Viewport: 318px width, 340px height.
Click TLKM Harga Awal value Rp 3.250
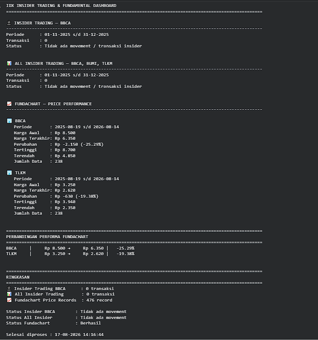[x=65, y=185]
